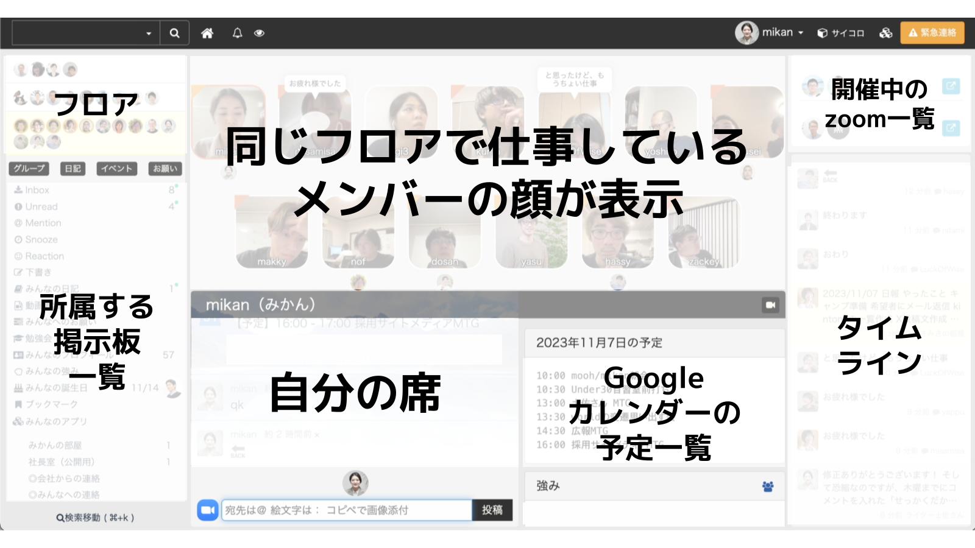Open the first Zoom meeting external link
Viewport: 975px width, 548px height.
coord(950,86)
